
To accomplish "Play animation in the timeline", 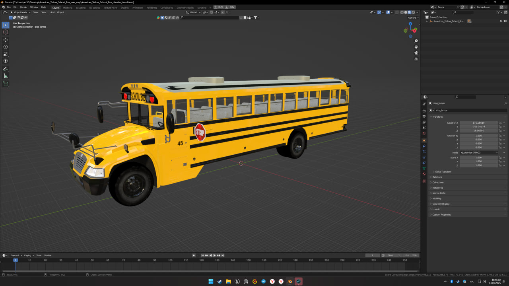I will 214,255.
